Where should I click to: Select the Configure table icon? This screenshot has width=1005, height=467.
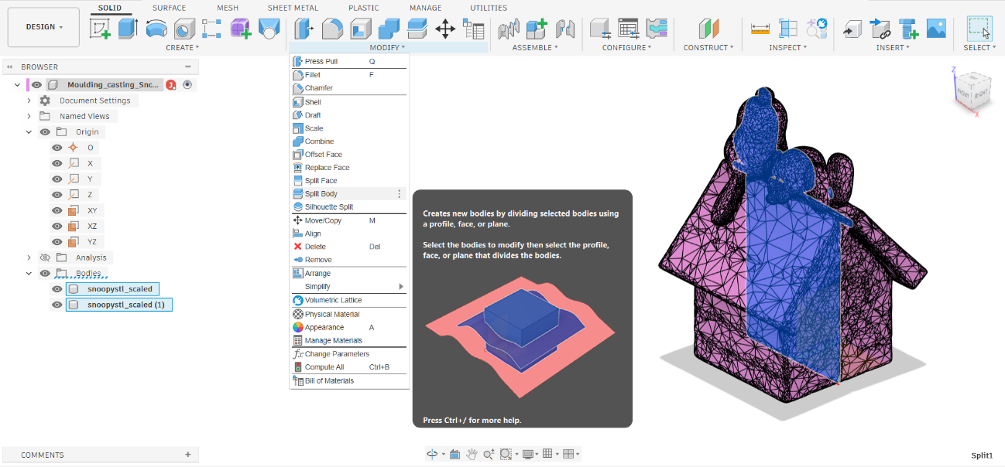[x=629, y=29]
